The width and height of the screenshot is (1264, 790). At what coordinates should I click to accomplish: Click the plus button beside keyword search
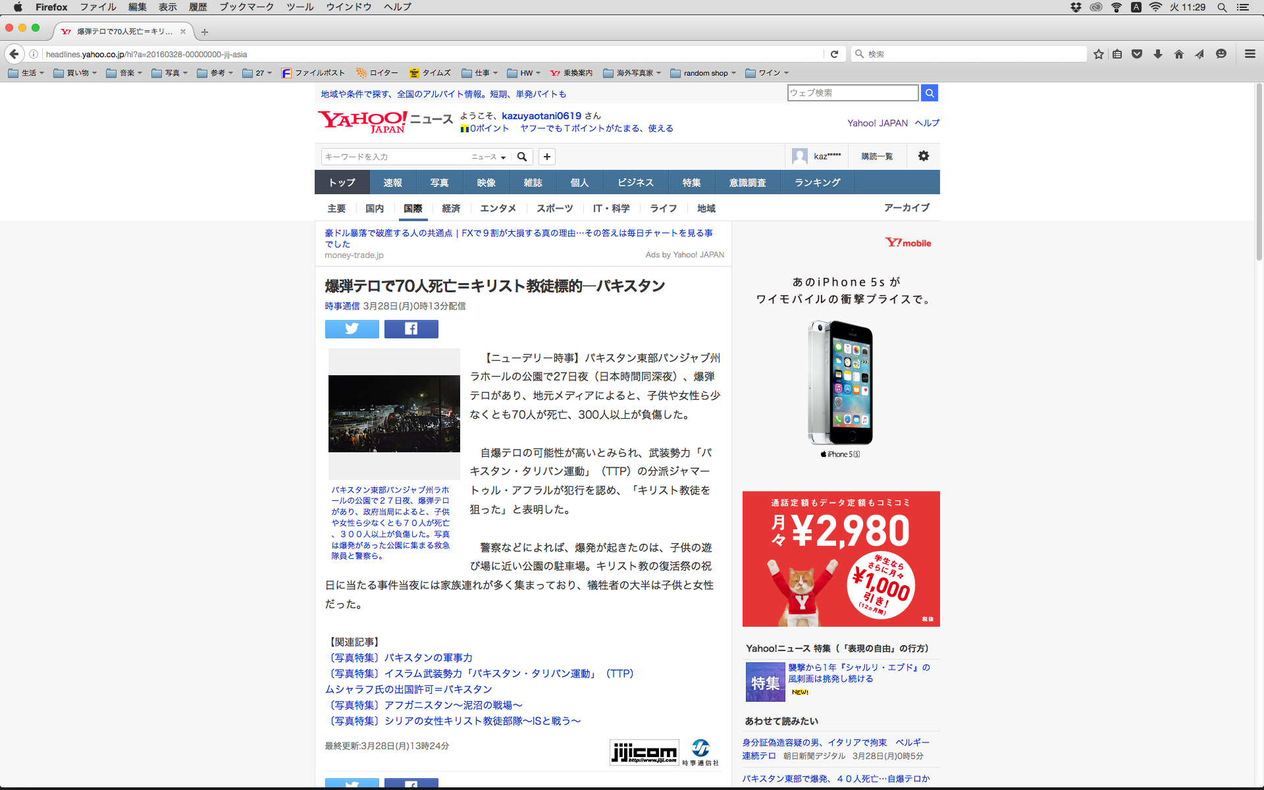[x=546, y=157]
